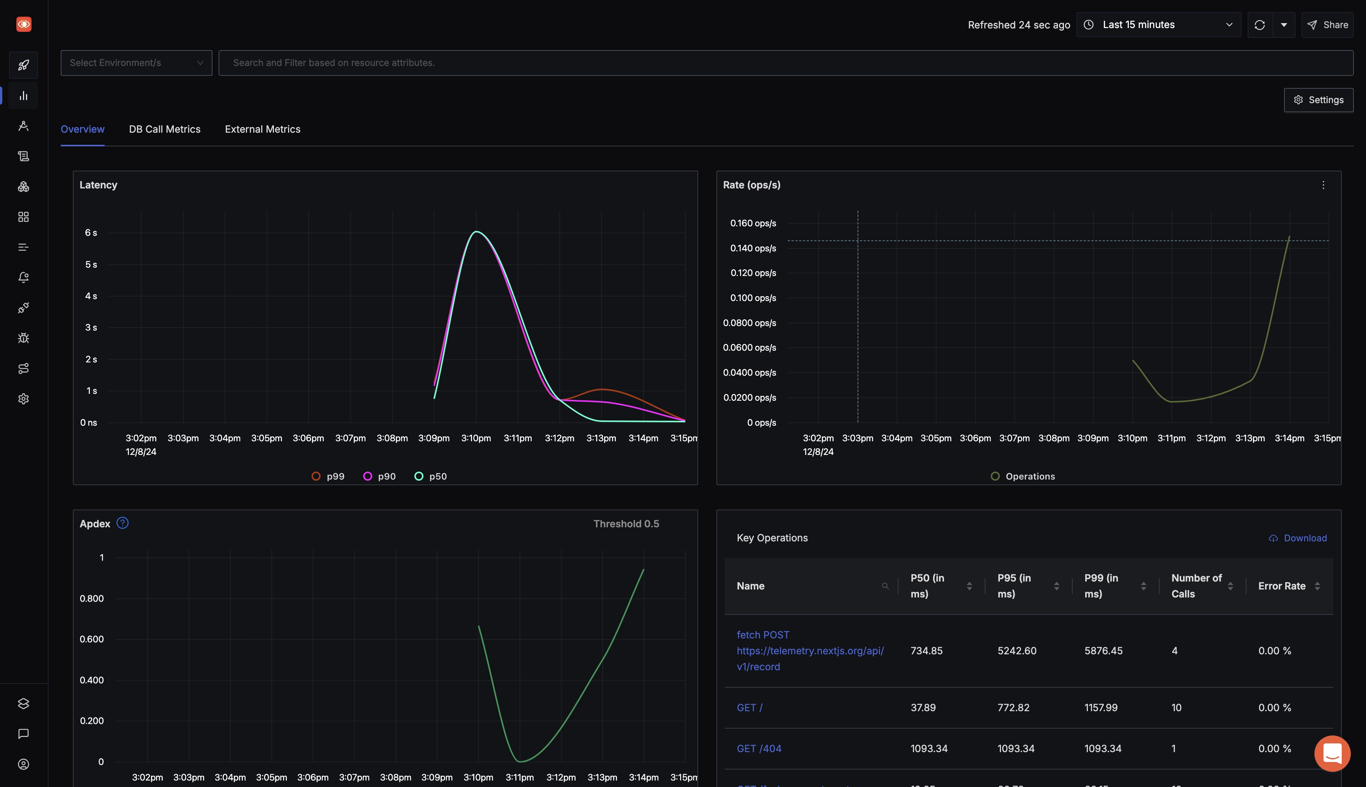Switch to External Metrics tab
The image size is (1366, 787).
click(262, 129)
